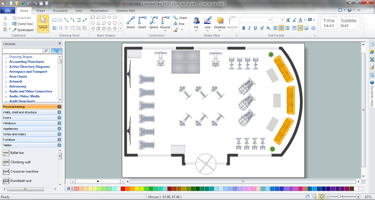Open the File menu
This screenshot has height=200, width=375.
coord(8,11)
